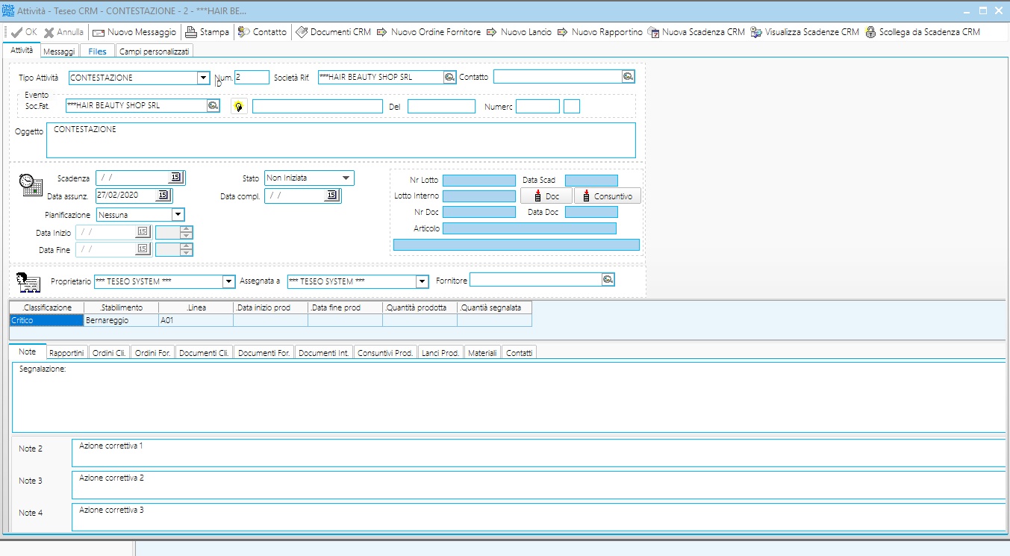This screenshot has width=1010, height=556.
Task: Click the Nr Lotto field
Action: click(x=479, y=180)
